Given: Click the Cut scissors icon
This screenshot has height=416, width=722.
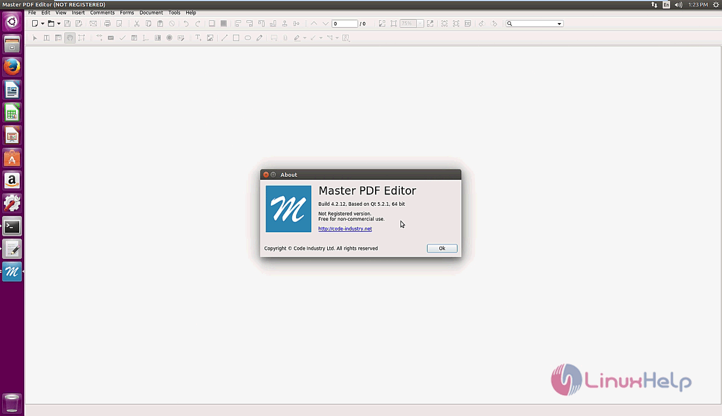Looking at the screenshot, I should tap(137, 24).
